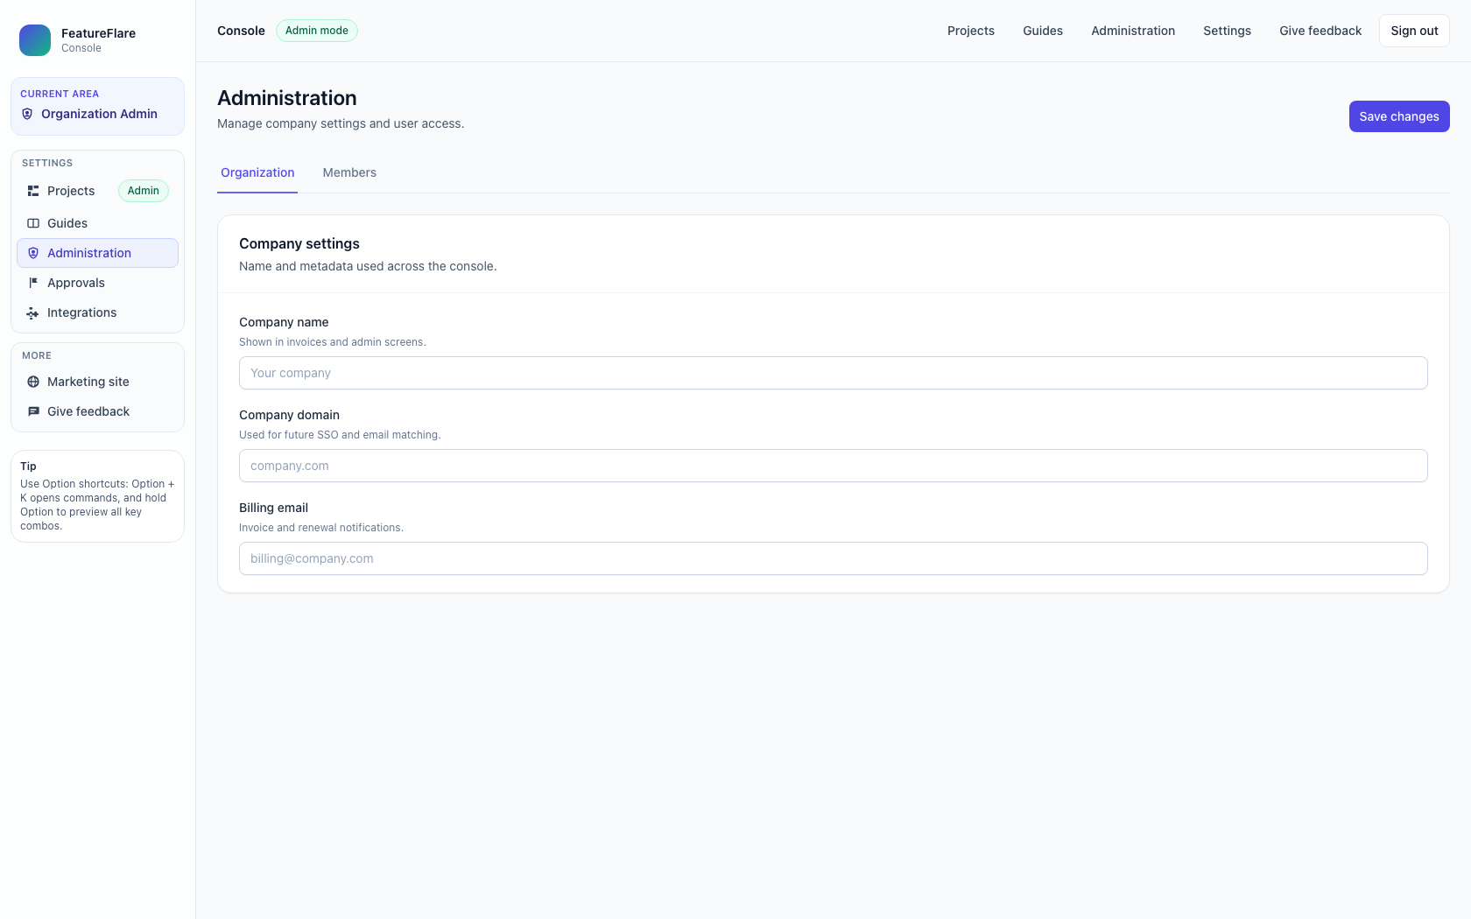Click 'Invoice and renewal notifications.' helper text
This screenshot has width=1471, height=919.
(x=321, y=528)
